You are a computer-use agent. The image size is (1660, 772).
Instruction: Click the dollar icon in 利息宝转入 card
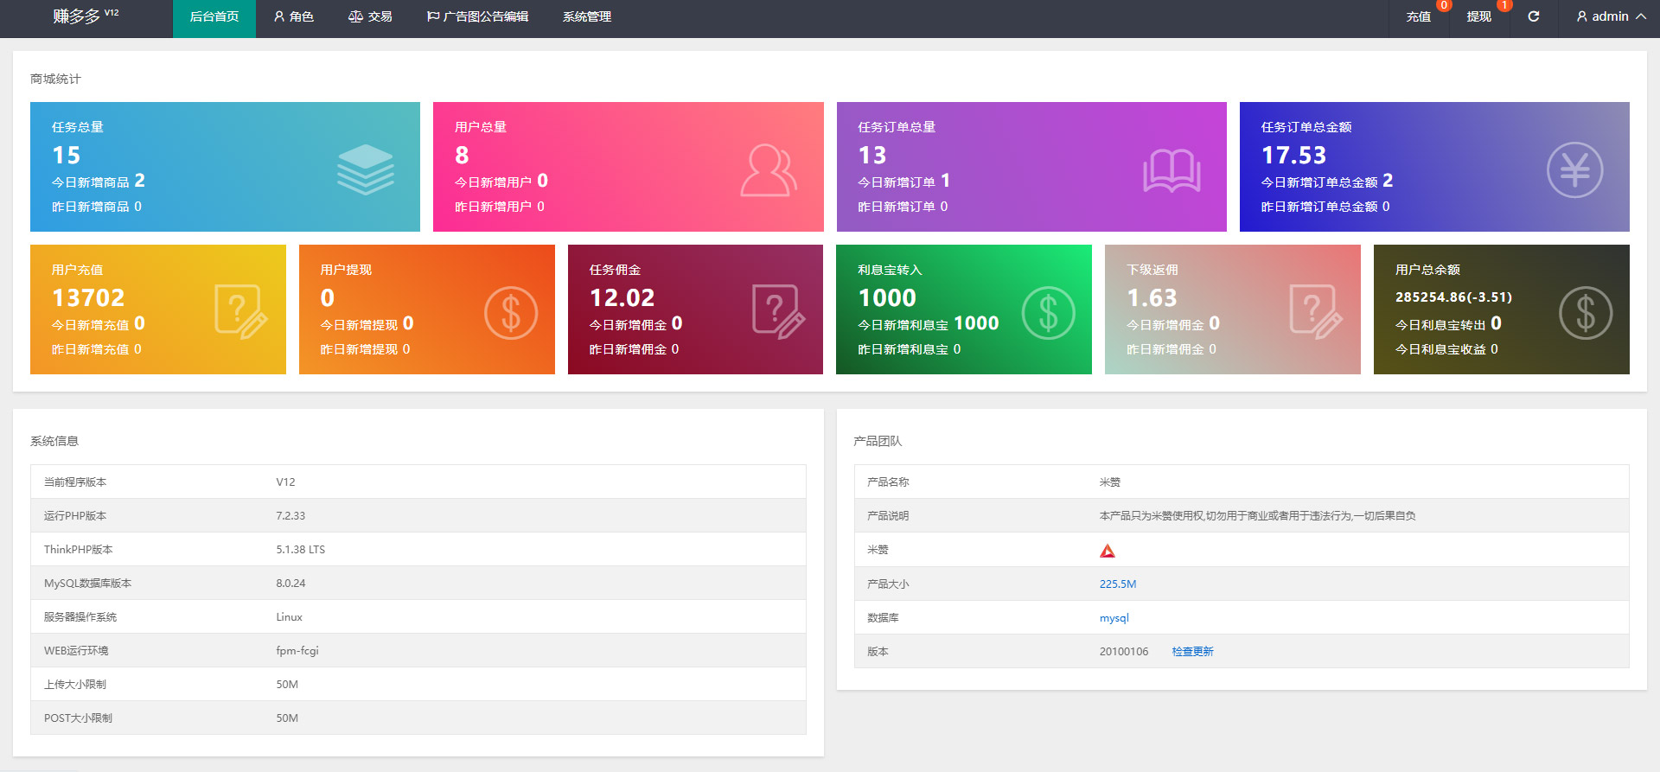[x=1048, y=312]
